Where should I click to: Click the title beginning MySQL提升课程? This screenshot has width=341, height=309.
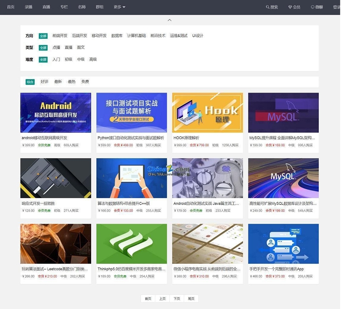(x=282, y=138)
